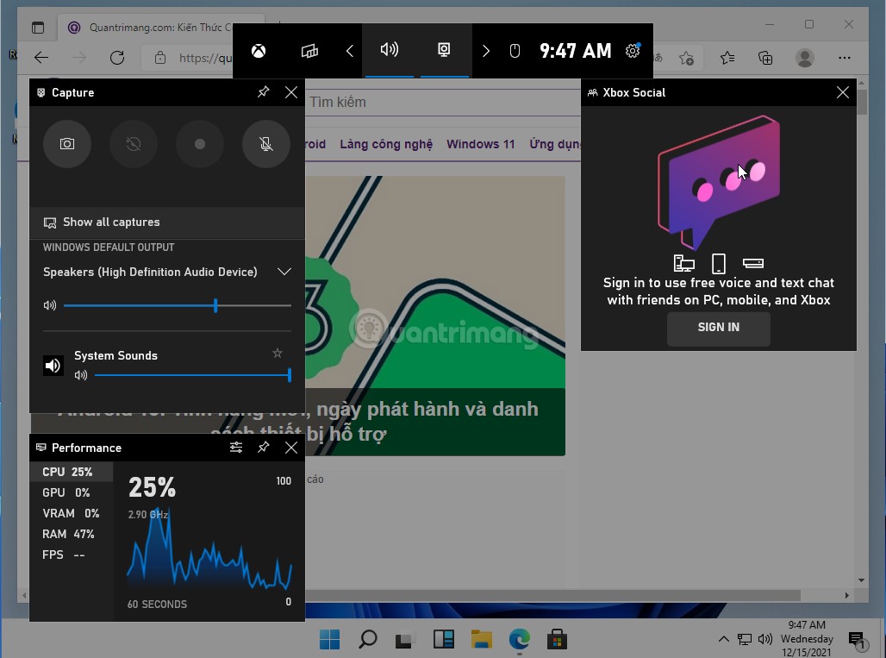Viewport: 886px width, 658px height.
Task: Adjust the Speakers volume slider
Action: point(178,306)
